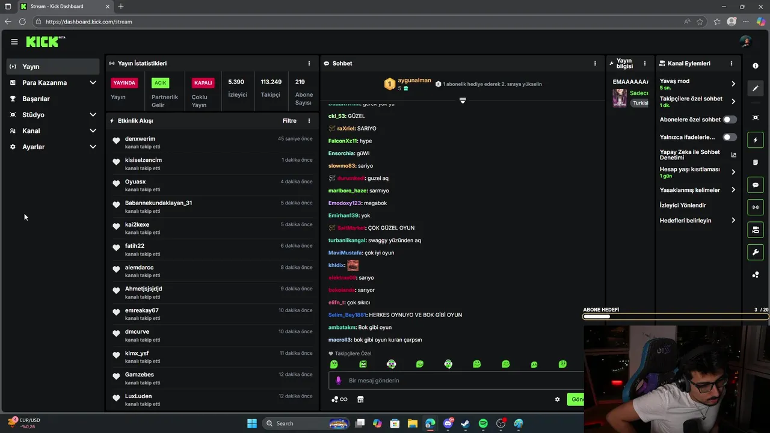Open Sohbet panel three-dot menu

click(595, 63)
